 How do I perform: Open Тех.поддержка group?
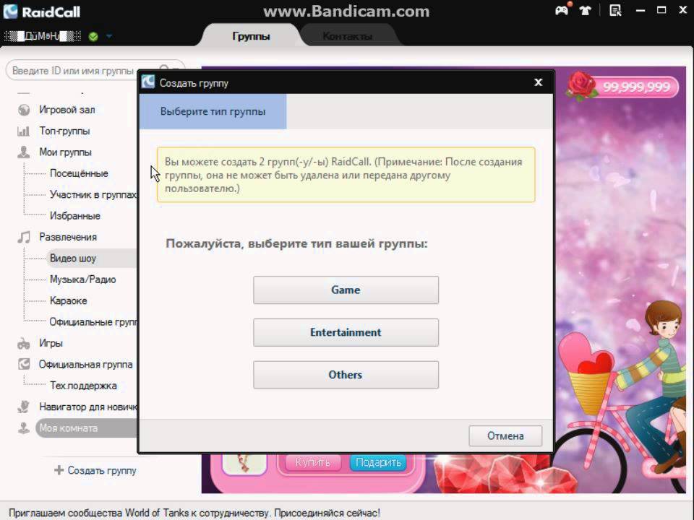point(84,386)
